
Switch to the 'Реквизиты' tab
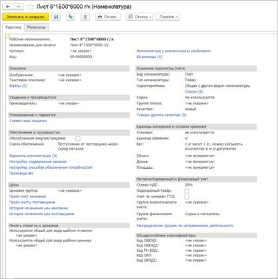37,27
